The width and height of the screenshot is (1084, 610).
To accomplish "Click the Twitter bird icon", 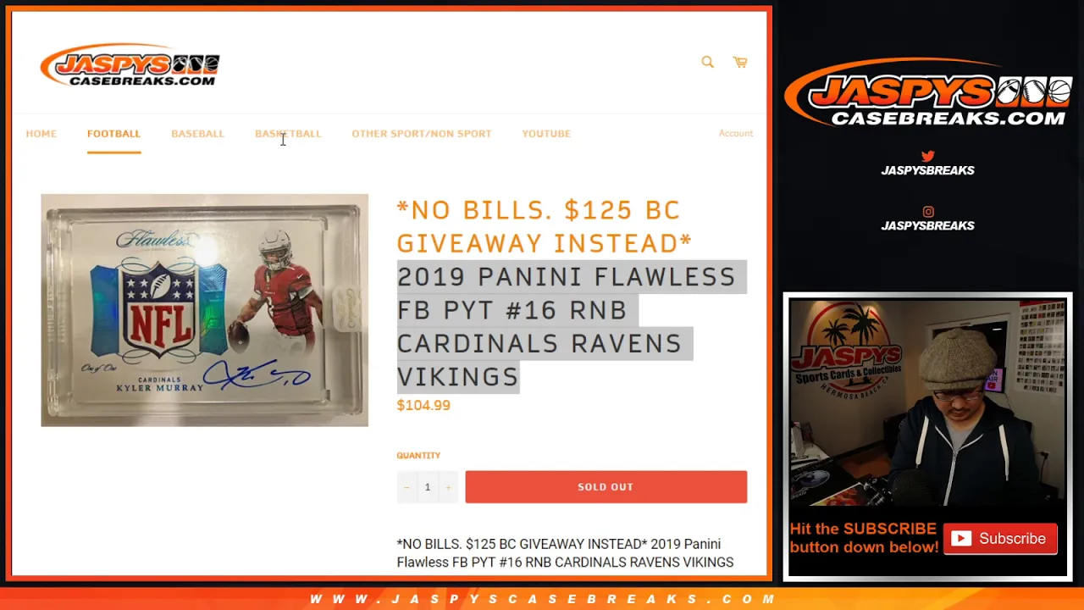I will point(928,156).
